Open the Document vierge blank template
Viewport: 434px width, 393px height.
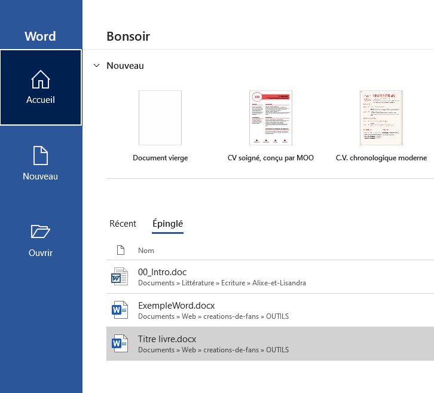pyautogui.click(x=160, y=118)
